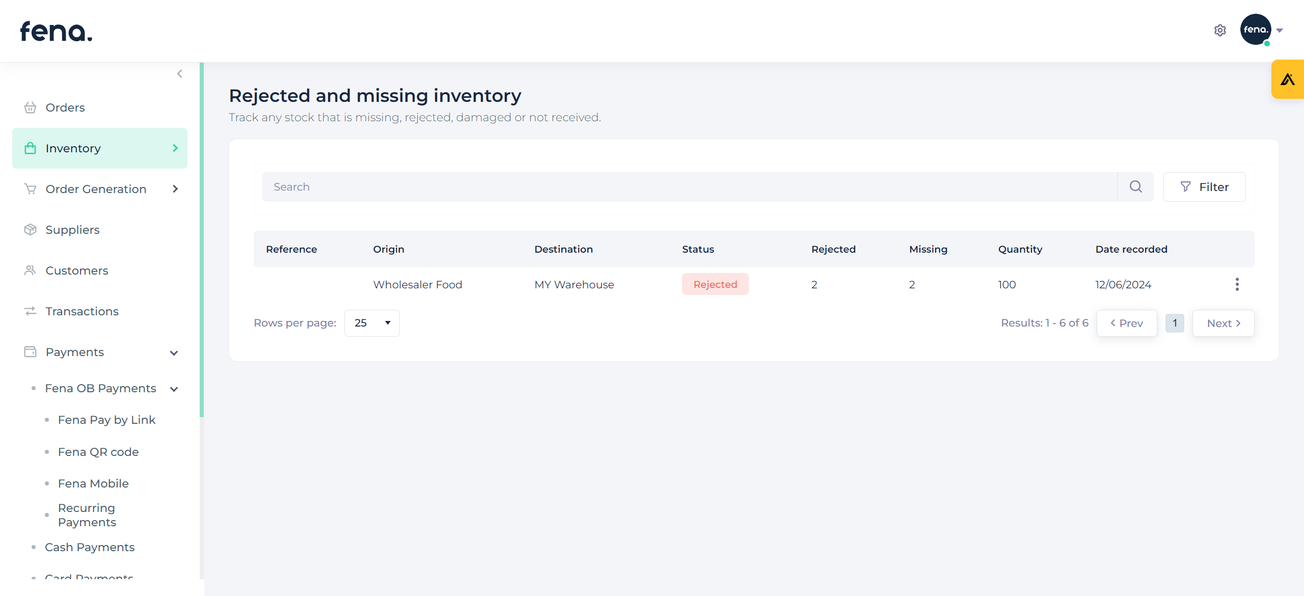
Task: Click the Prev page button
Action: (x=1126, y=323)
